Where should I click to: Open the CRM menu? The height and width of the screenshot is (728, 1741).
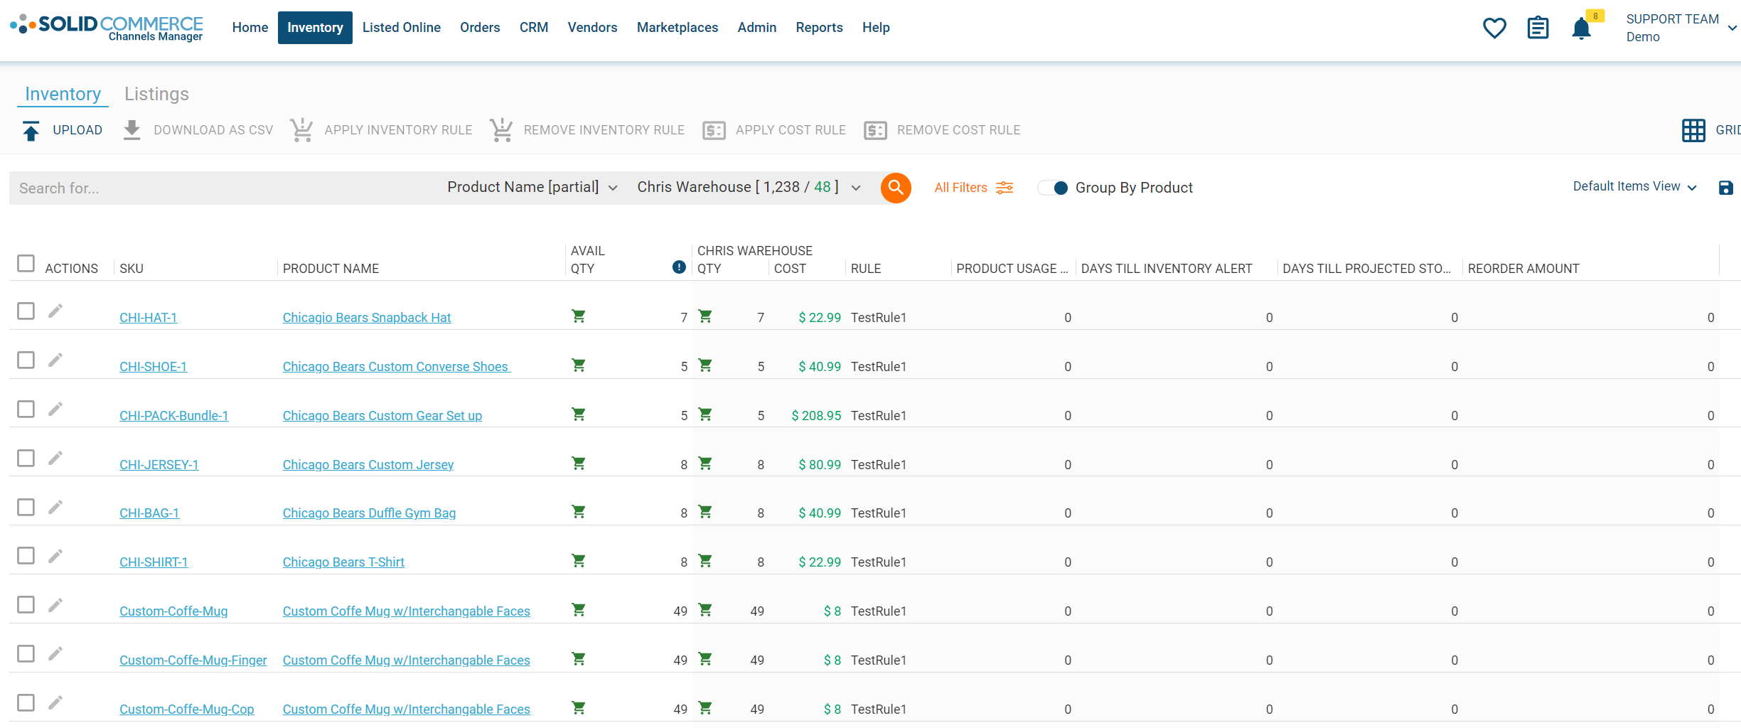(x=534, y=28)
